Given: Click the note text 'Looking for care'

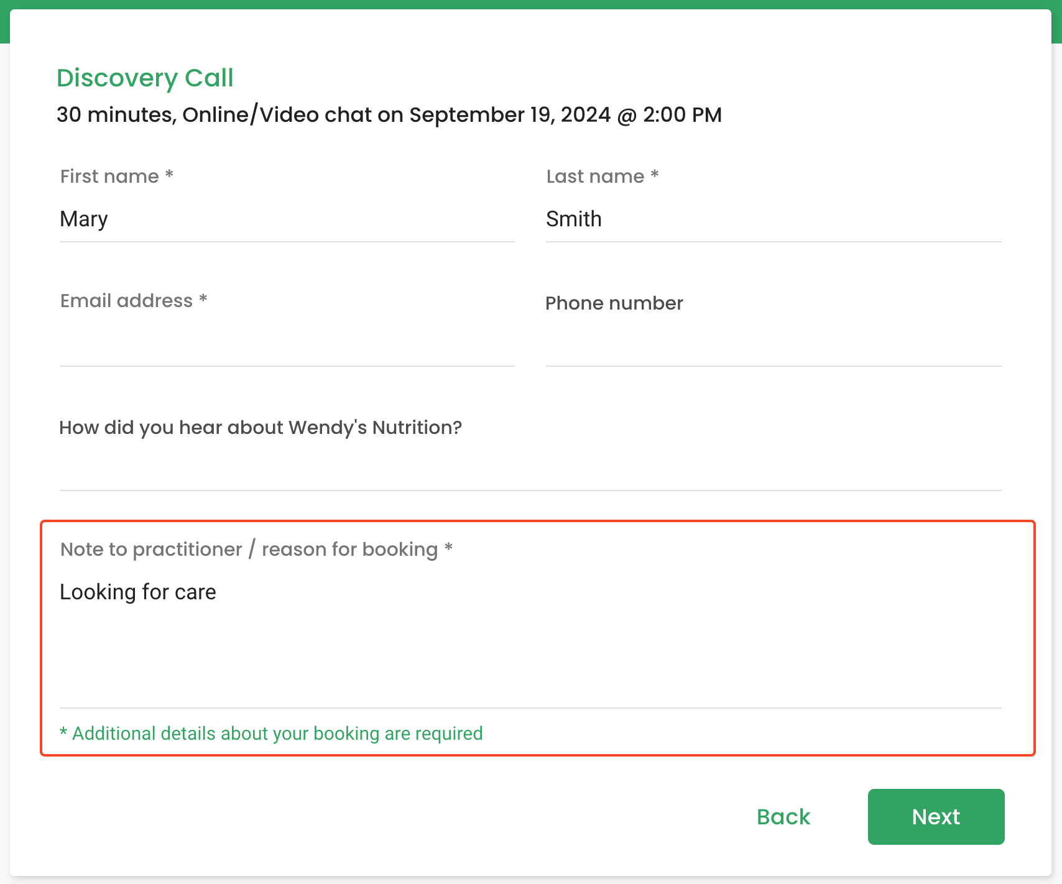Looking at the screenshot, I should pyautogui.click(x=138, y=592).
